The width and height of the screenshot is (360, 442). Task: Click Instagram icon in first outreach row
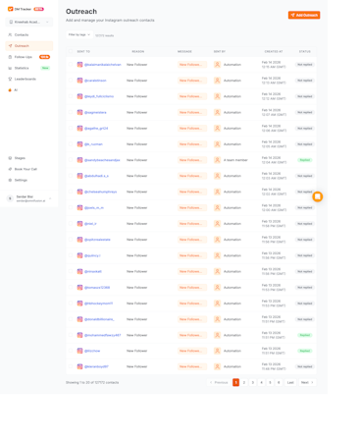tap(79, 65)
